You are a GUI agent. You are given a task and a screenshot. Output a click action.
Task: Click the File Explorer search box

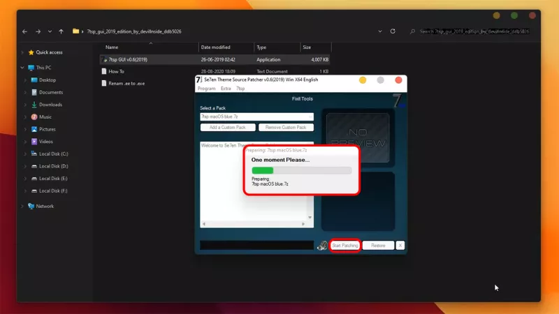pos(474,31)
